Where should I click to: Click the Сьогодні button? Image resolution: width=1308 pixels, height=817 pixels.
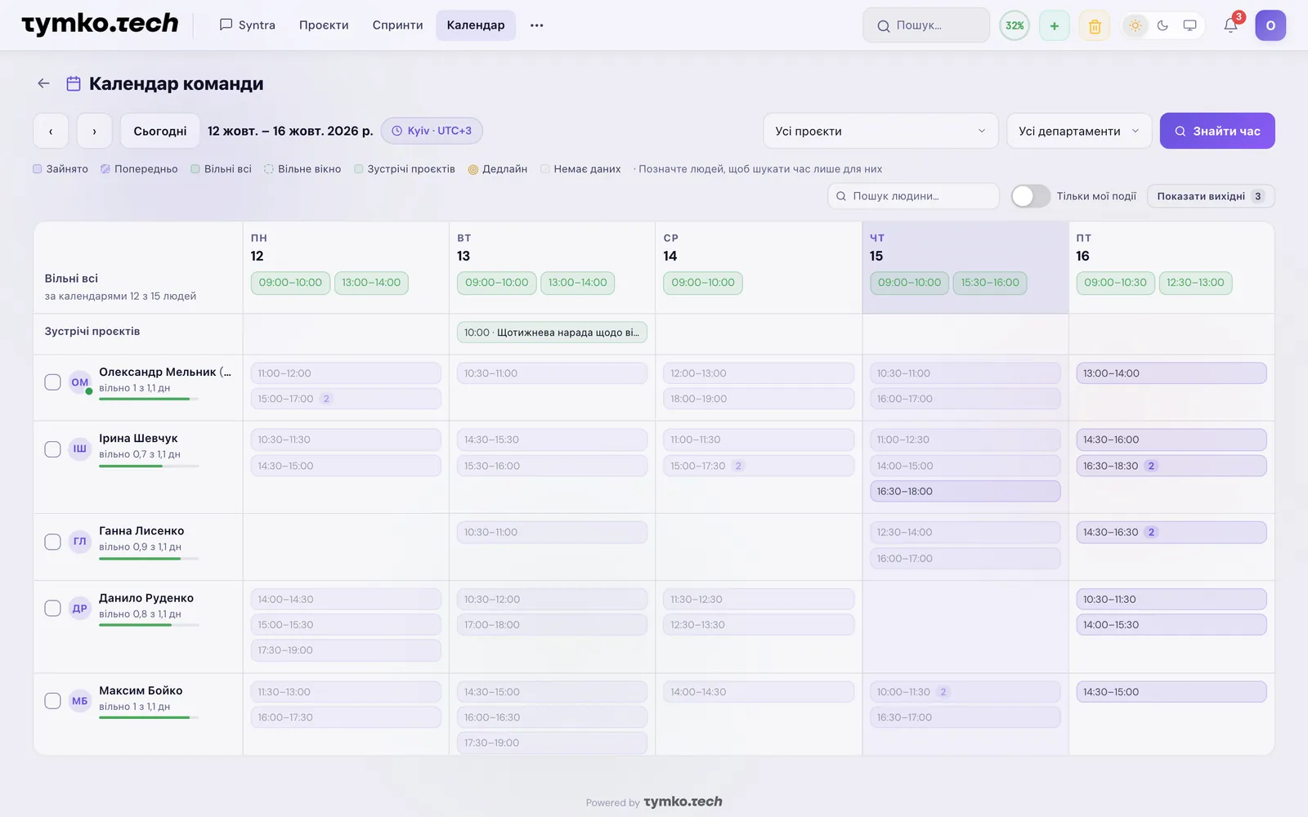click(160, 131)
